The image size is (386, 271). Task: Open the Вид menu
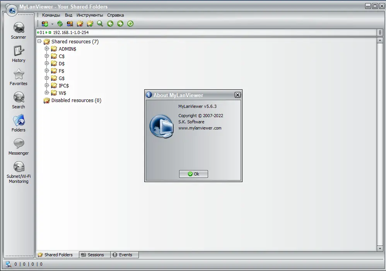tap(68, 15)
